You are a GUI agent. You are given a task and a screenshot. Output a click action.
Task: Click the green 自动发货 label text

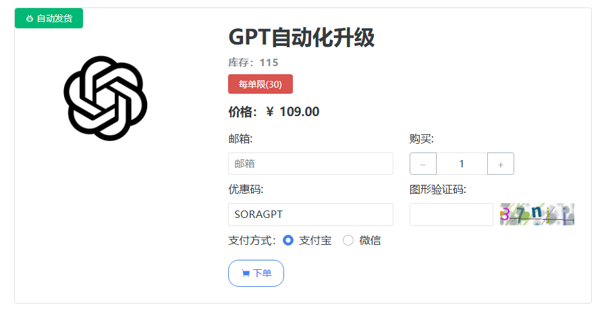pos(55,18)
